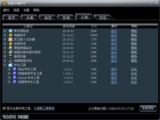Select the 注册向导 row label
The width and height of the screenshot is (160, 120).
coord(20,44)
